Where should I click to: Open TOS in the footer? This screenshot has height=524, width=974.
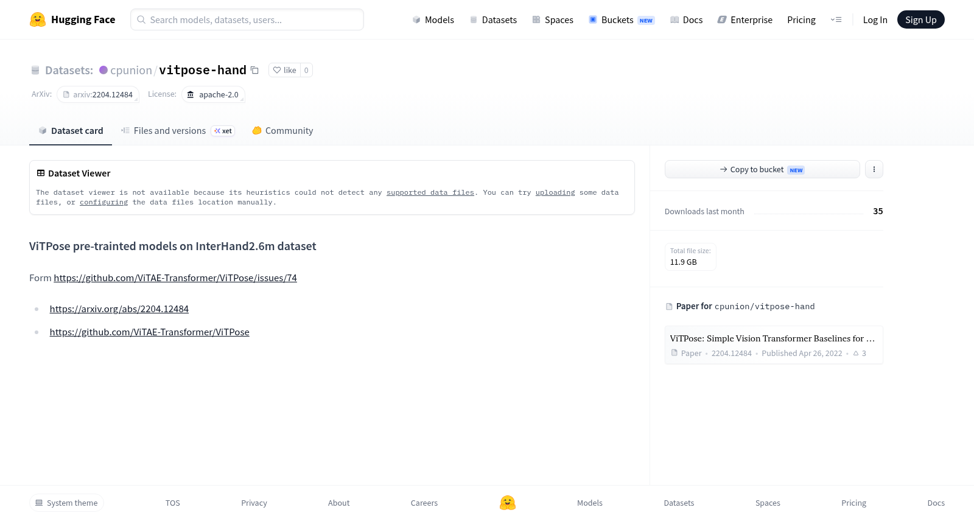click(x=173, y=503)
